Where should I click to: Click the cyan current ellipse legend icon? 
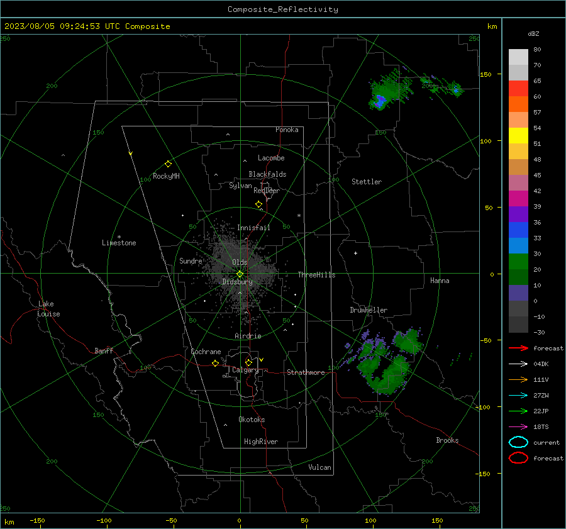(518, 442)
